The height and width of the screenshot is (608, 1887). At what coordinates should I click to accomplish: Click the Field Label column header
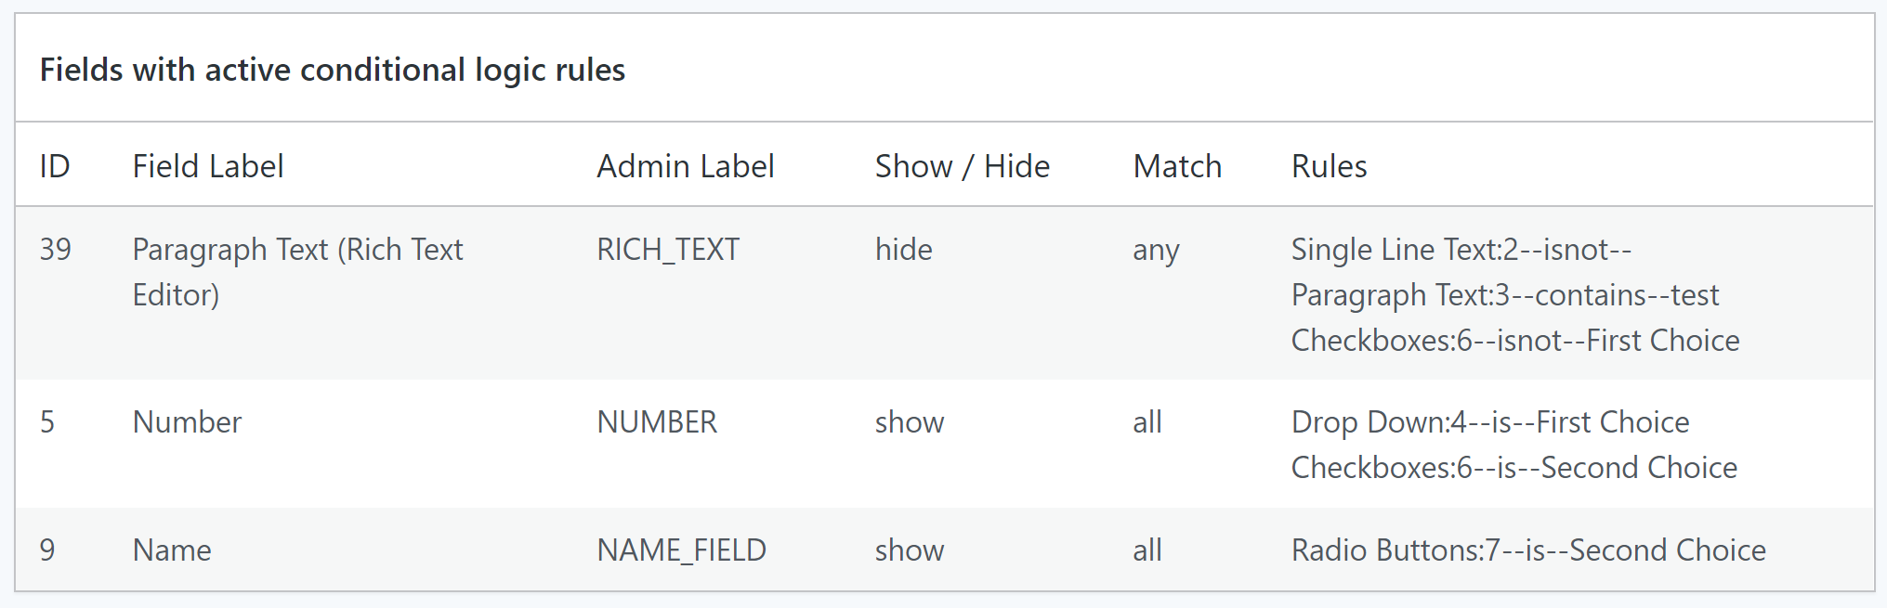click(207, 166)
